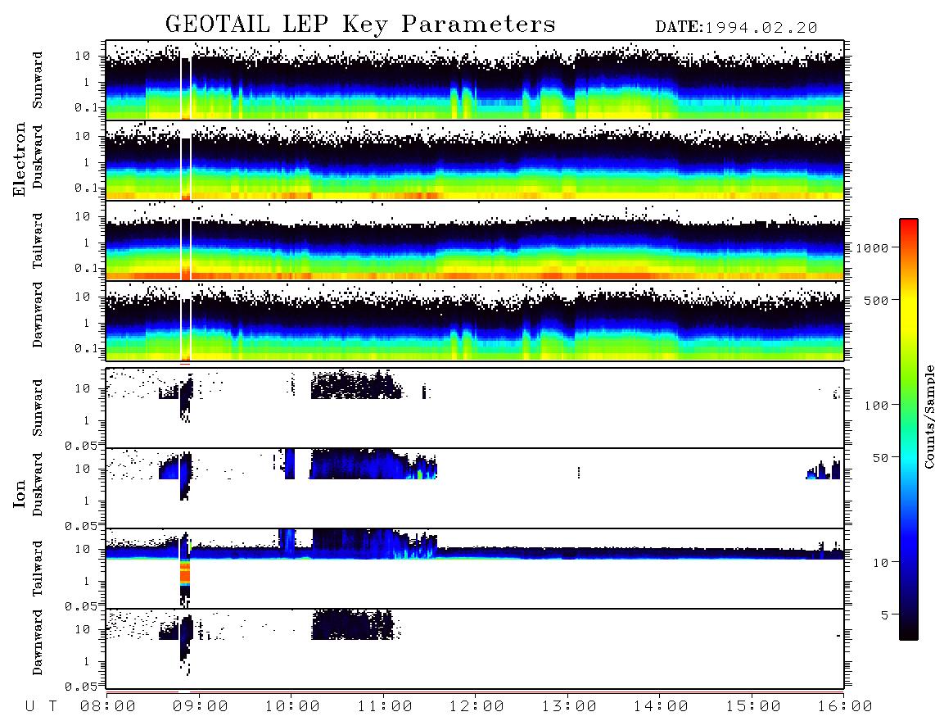The height and width of the screenshot is (721, 935).
Task: Click the Electron Dawnward spectrogram panel
Action: click(x=475, y=320)
